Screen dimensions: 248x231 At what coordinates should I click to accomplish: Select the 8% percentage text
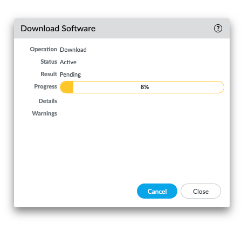(x=144, y=87)
